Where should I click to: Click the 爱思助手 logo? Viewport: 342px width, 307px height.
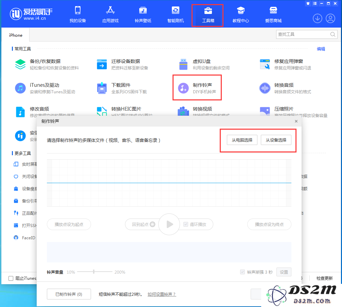[31, 14]
